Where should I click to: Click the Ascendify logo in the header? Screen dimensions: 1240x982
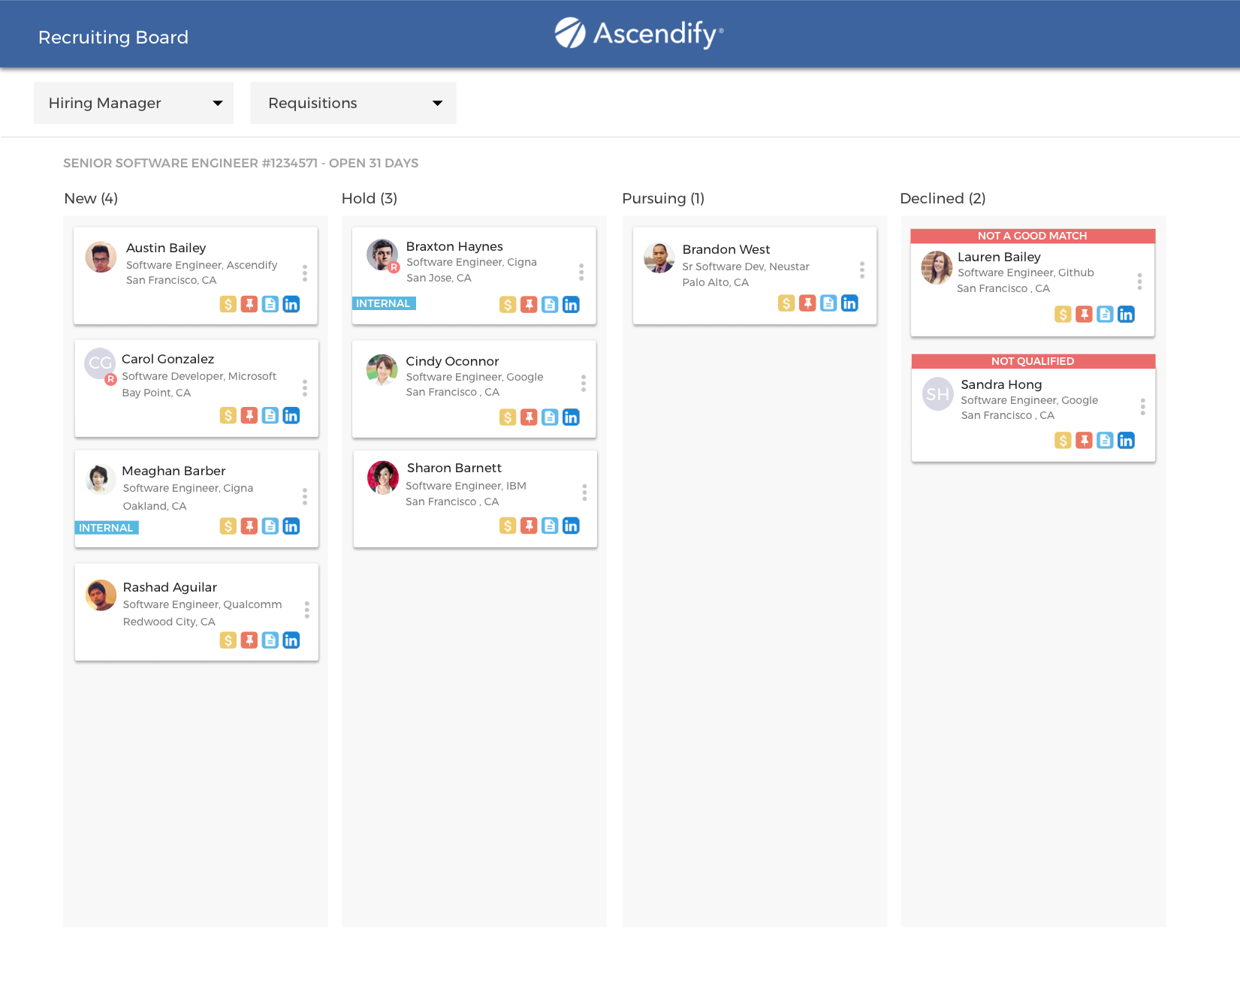tap(639, 34)
